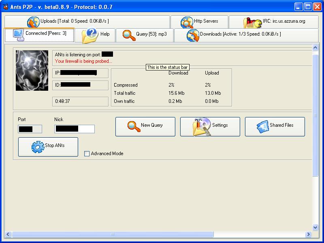
Task: Click the 'ANts is listening on port:' text
Action: [78, 55]
